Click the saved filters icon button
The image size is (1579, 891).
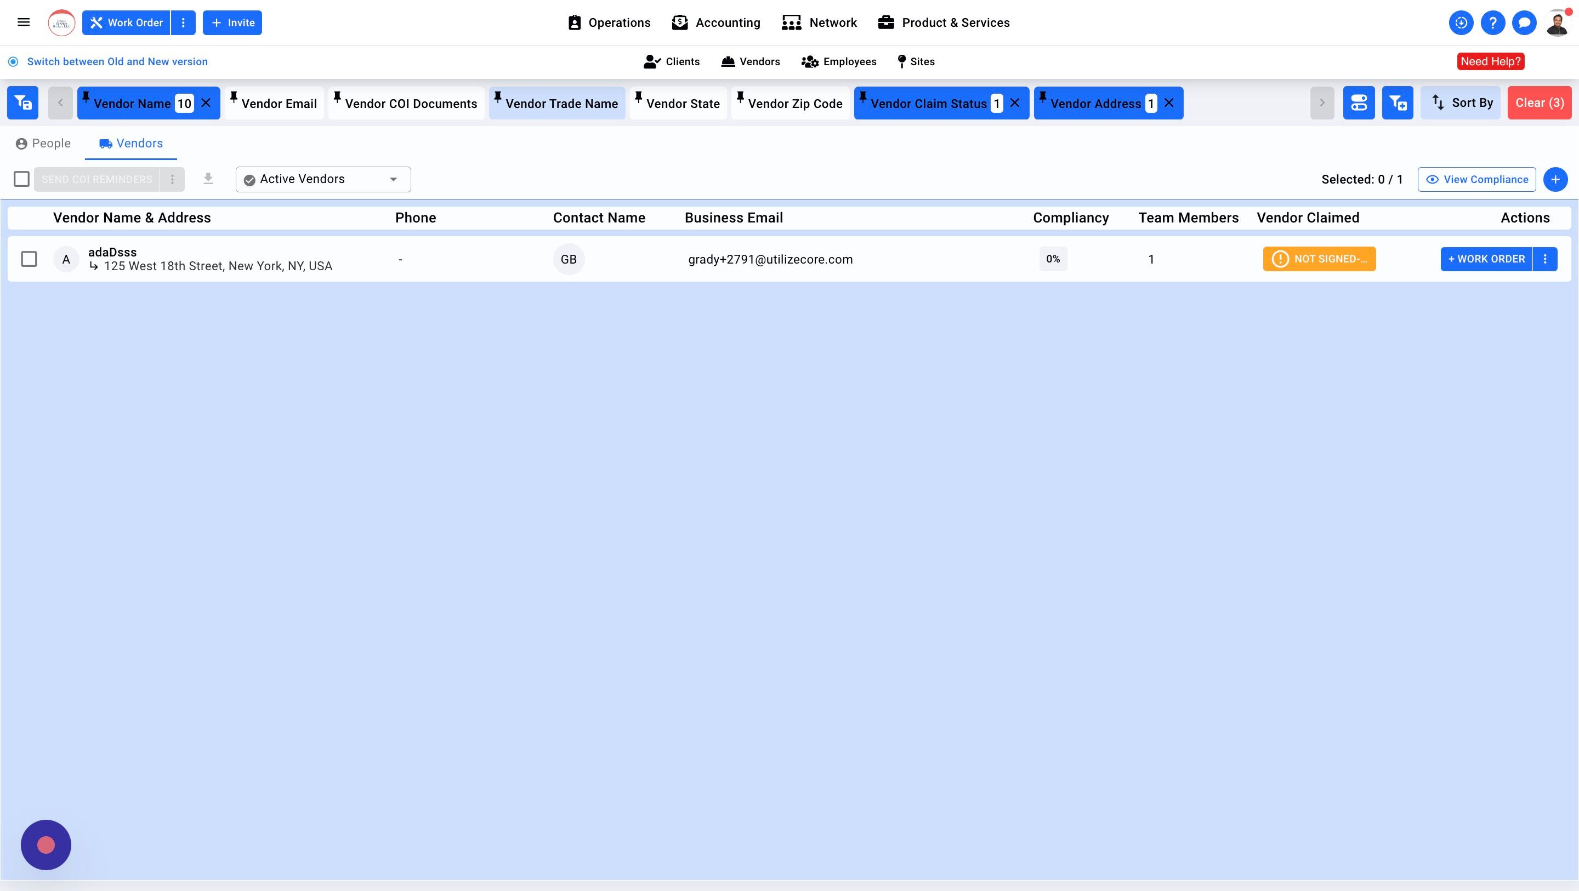coord(22,103)
